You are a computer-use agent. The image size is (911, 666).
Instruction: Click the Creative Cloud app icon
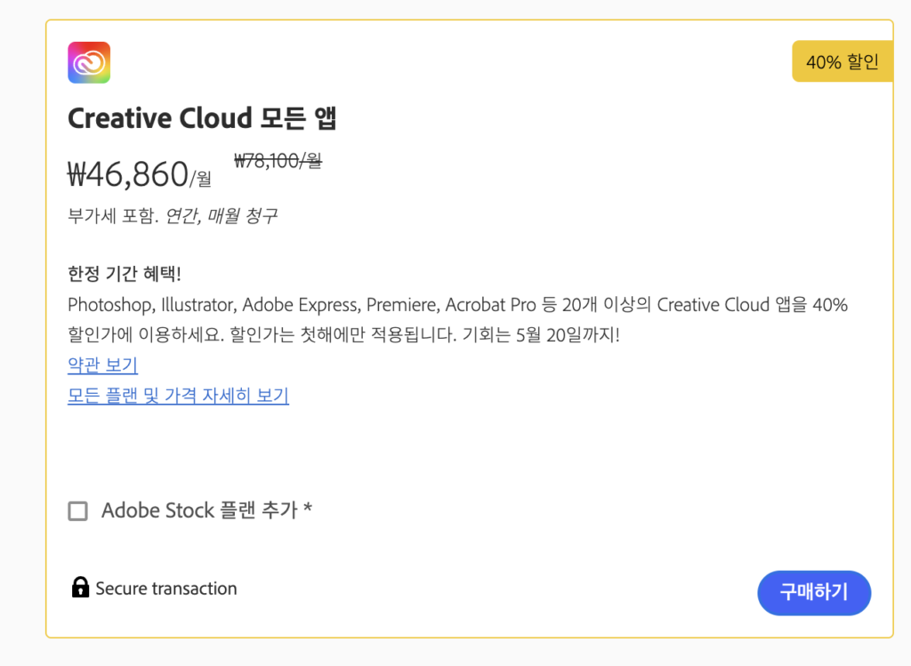coord(89,62)
